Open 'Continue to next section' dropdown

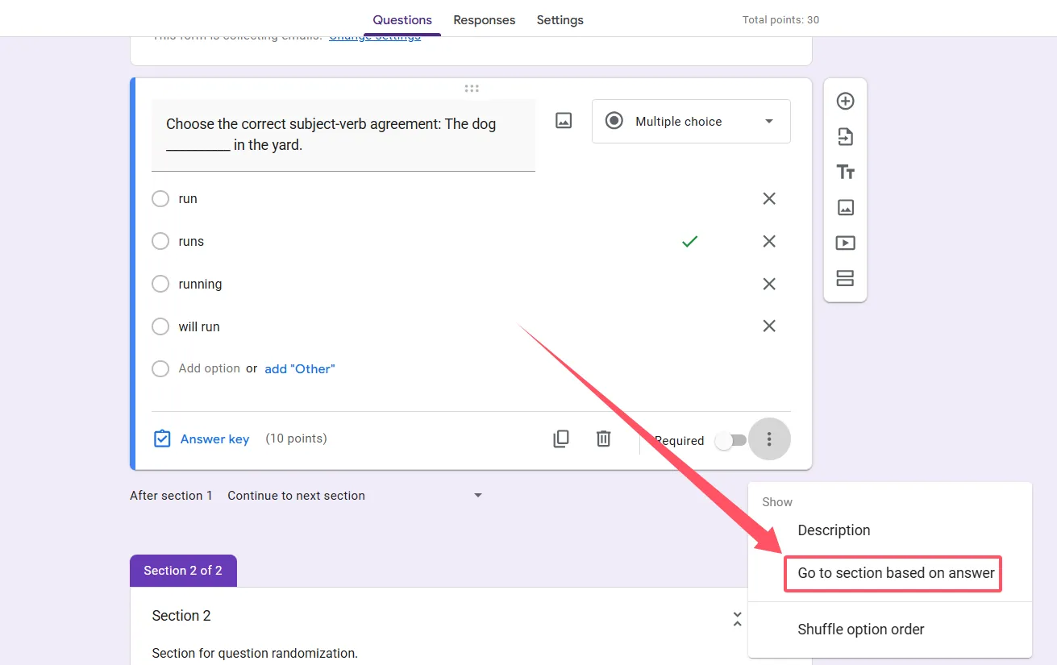point(355,496)
